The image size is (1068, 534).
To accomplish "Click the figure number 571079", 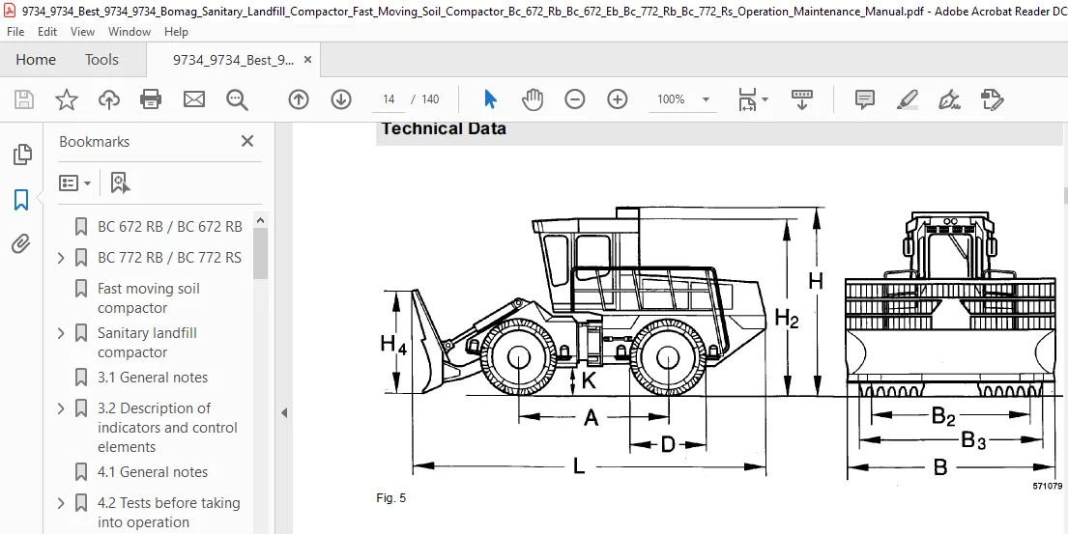I will 1048,486.
